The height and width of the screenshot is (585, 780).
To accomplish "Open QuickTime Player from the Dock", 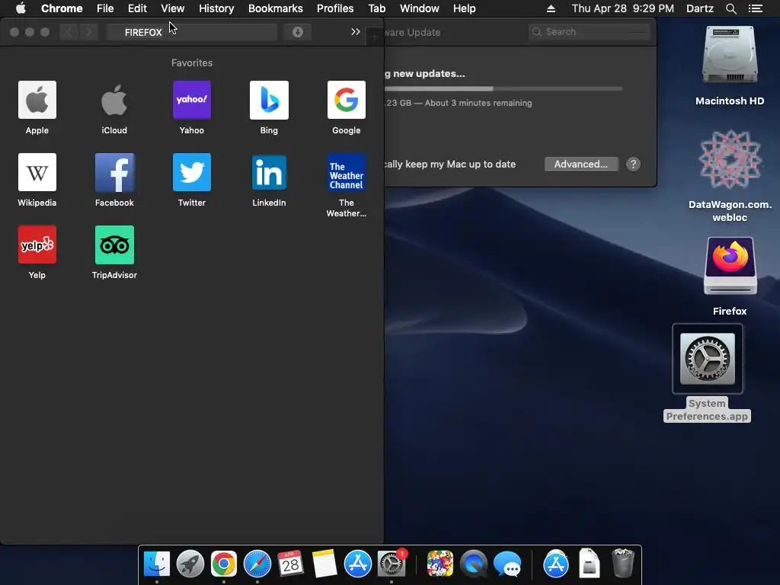I will [x=474, y=564].
